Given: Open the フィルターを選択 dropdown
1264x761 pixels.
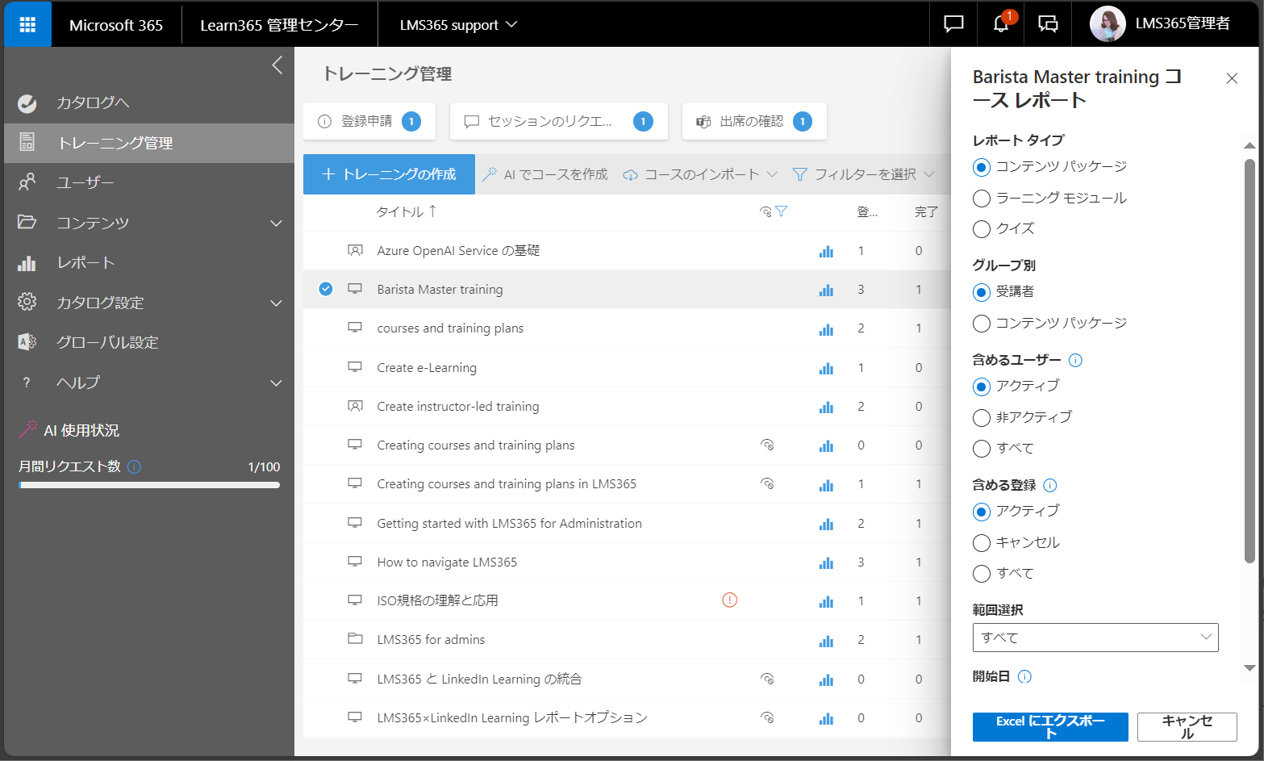Looking at the screenshot, I should [x=863, y=174].
